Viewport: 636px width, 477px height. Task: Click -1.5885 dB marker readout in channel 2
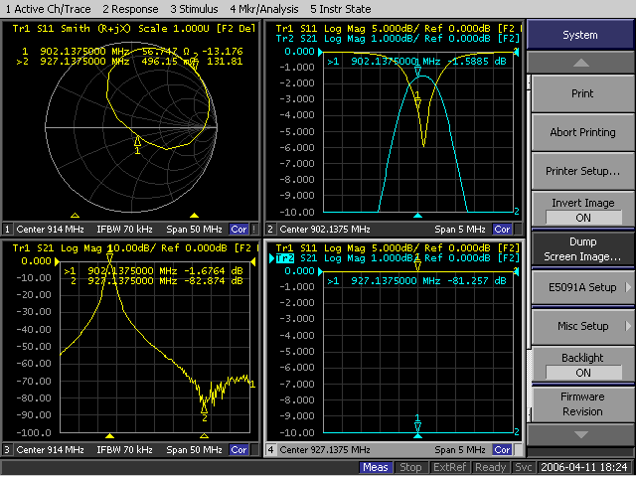[477, 62]
